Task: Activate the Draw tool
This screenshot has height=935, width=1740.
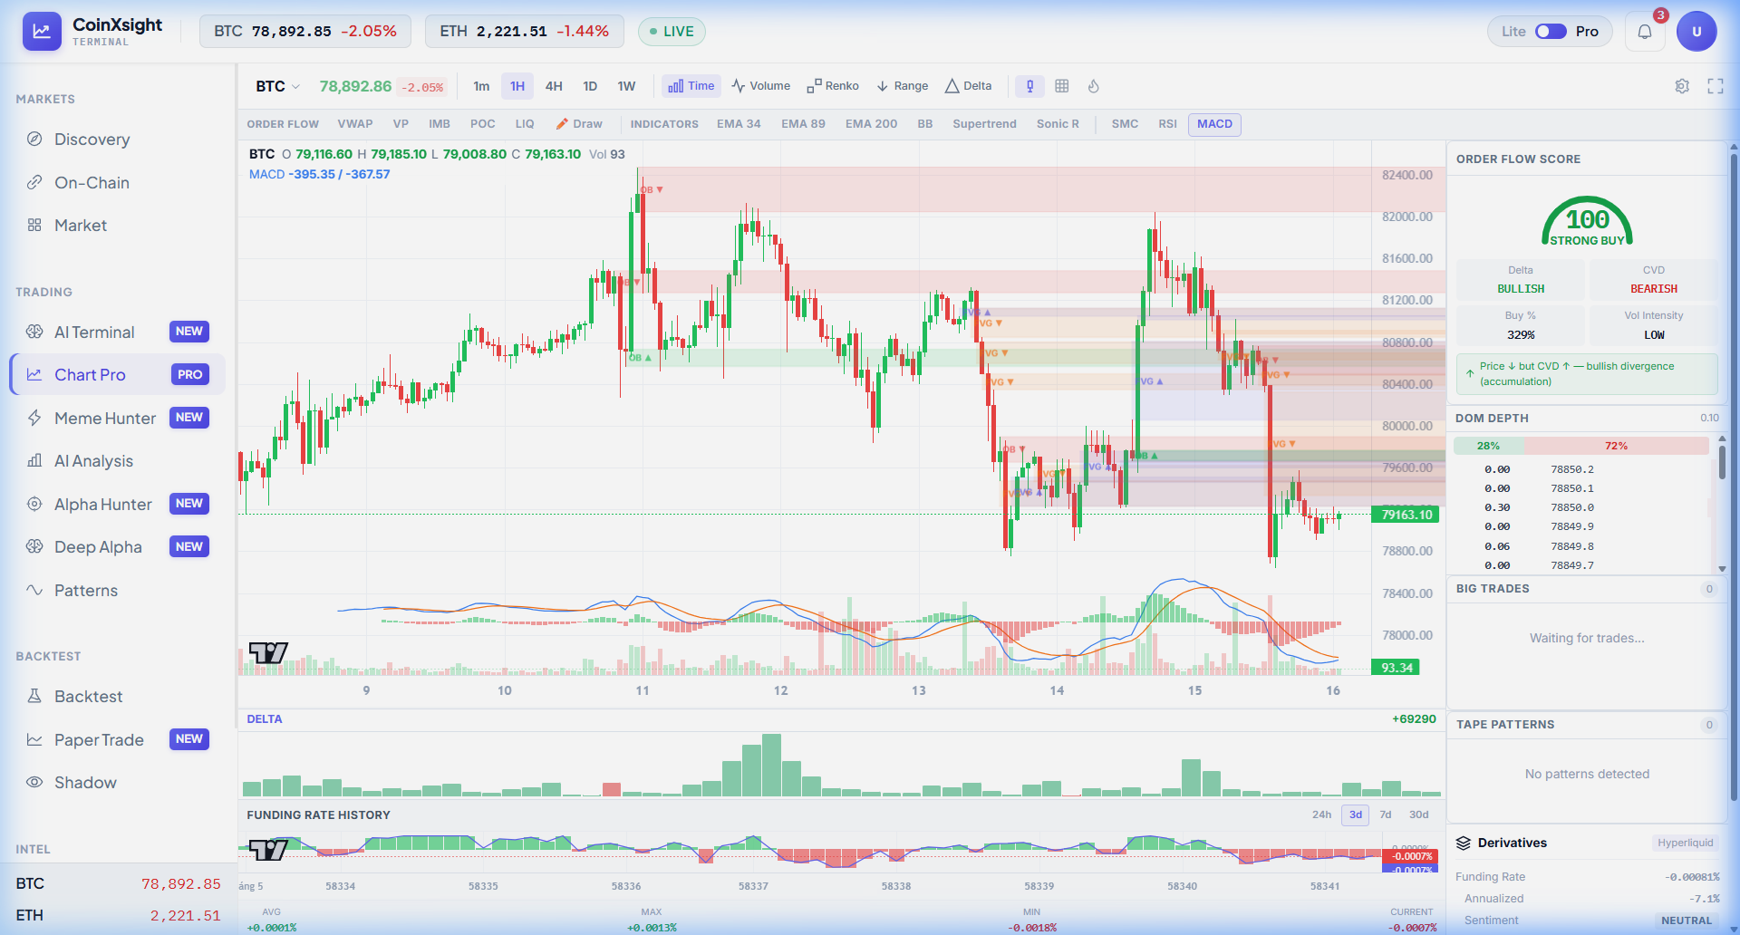Action: point(579,124)
